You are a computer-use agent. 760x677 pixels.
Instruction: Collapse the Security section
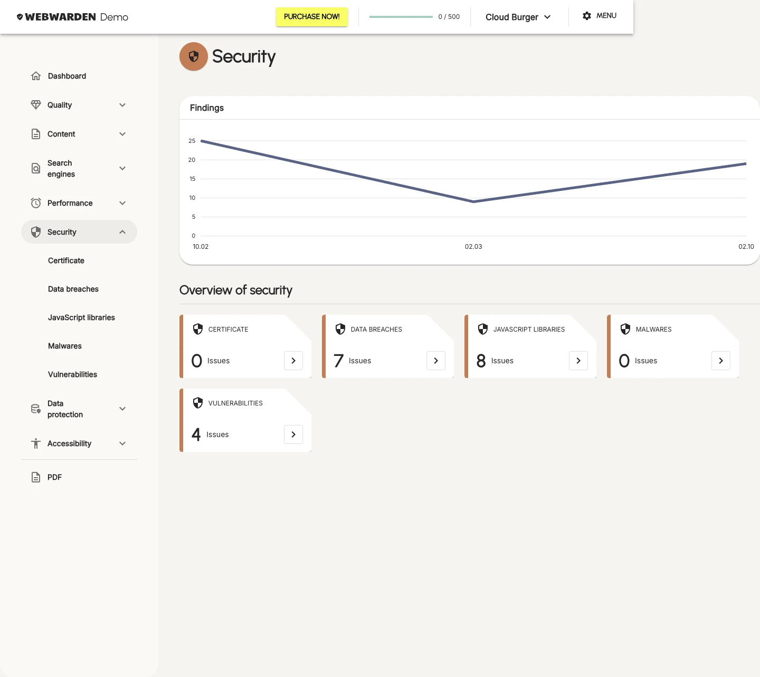[122, 231]
